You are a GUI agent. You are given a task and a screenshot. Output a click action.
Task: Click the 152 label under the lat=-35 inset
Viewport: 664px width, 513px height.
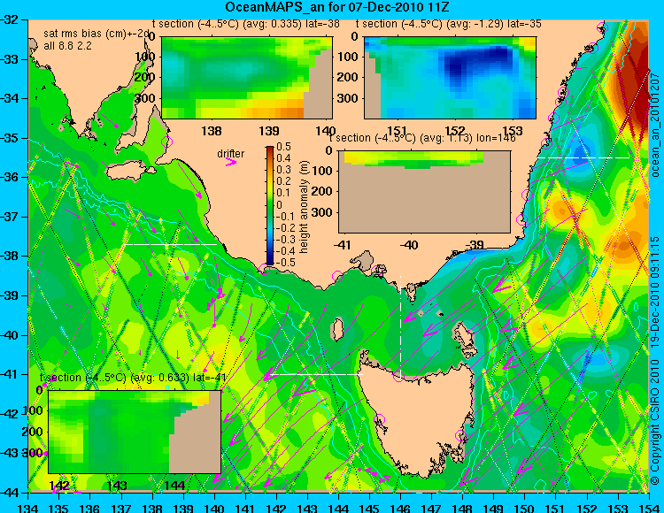[x=455, y=131]
